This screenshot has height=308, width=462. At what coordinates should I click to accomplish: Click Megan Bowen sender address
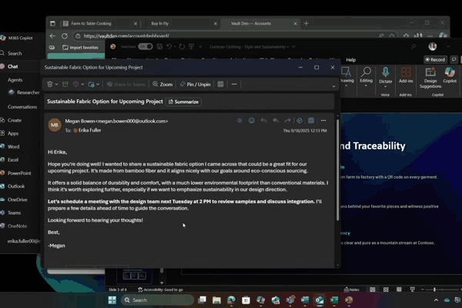point(116,121)
